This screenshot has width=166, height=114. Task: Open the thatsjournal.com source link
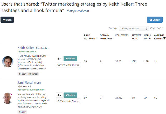click(x=78, y=11)
